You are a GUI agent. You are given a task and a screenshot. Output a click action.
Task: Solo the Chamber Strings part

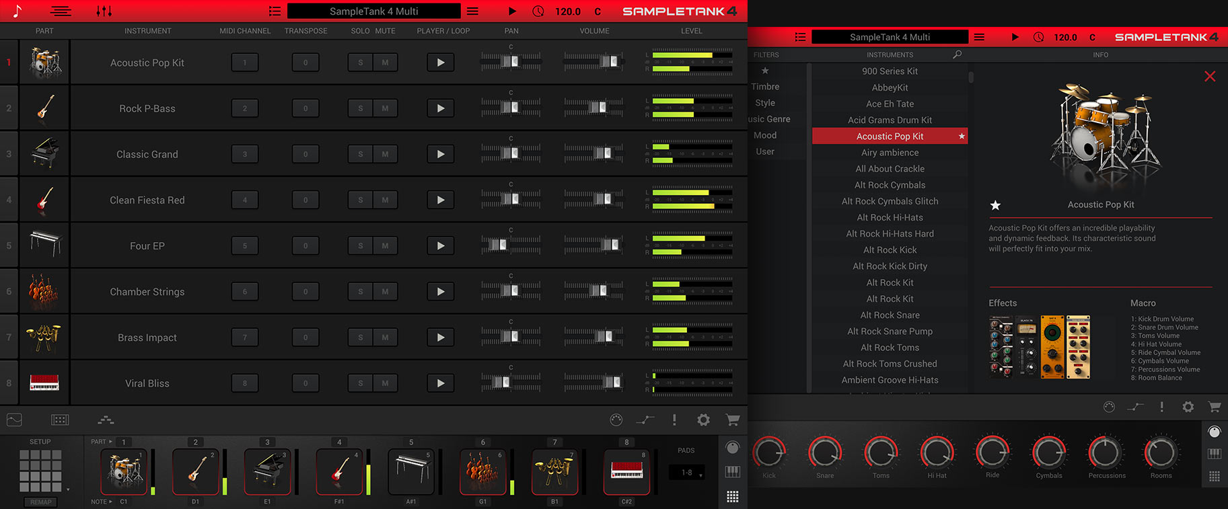361,291
